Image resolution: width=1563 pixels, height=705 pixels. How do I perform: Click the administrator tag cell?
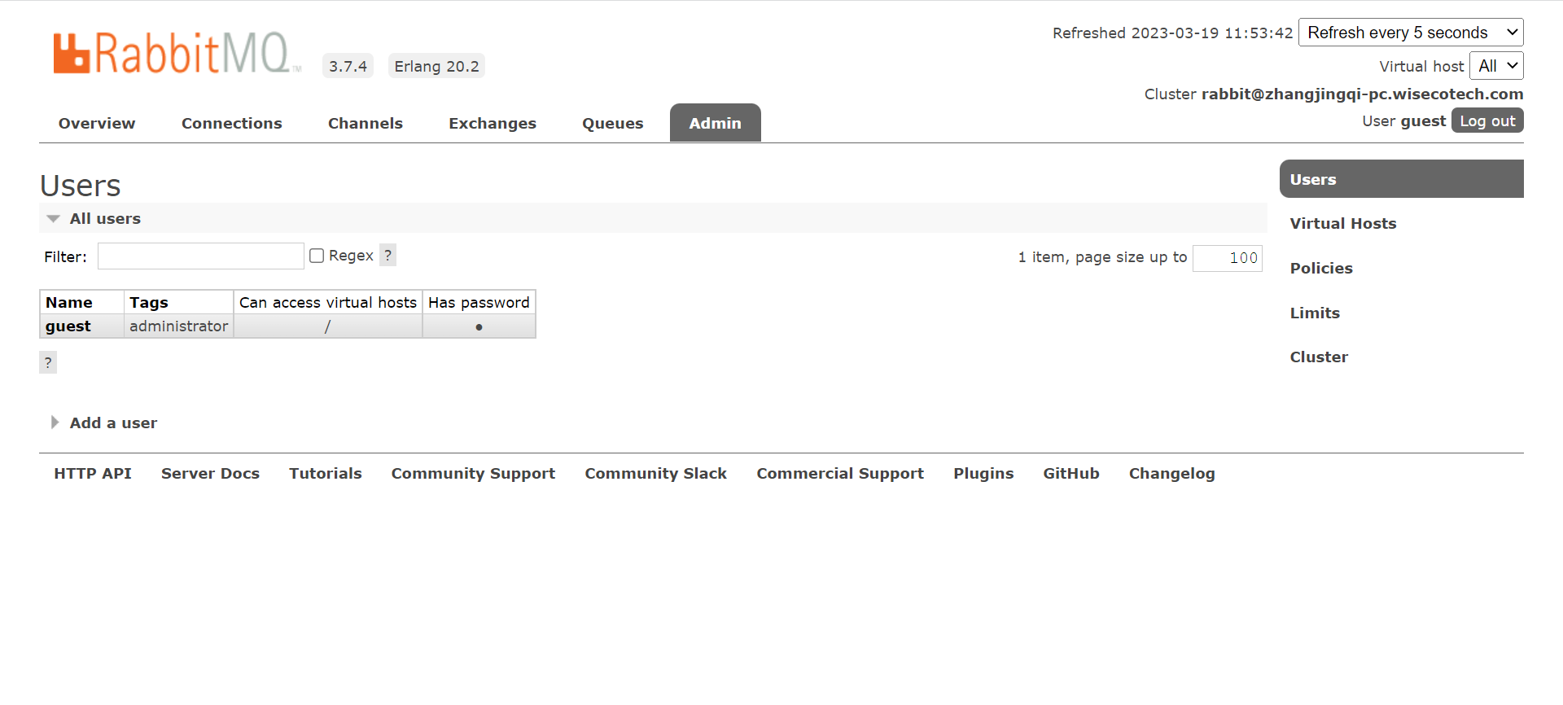[x=179, y=326]
